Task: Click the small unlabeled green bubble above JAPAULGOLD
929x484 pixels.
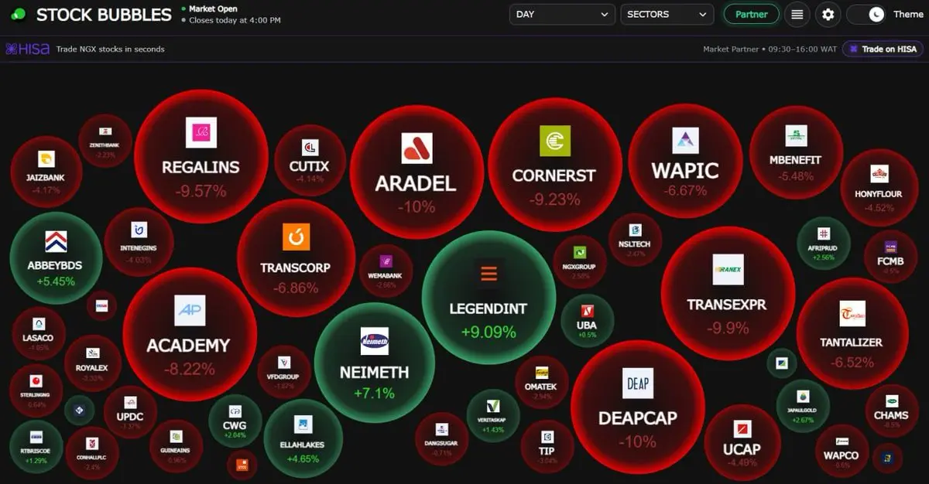Action: coord(782,363)
